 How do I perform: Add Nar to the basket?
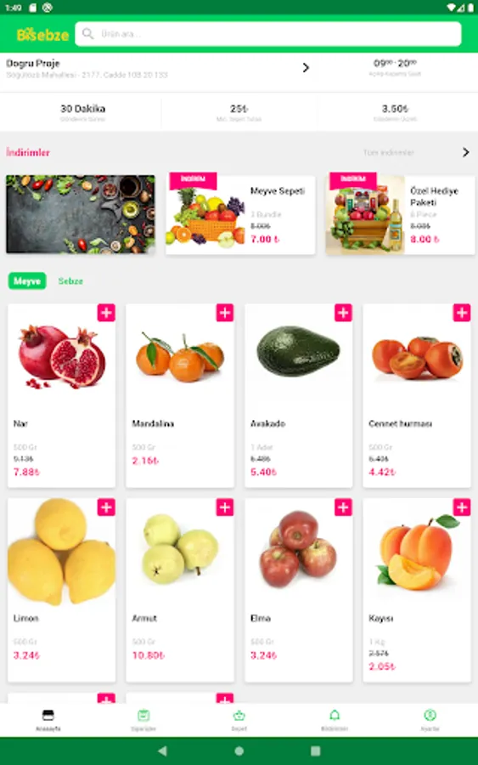point(106,313)
